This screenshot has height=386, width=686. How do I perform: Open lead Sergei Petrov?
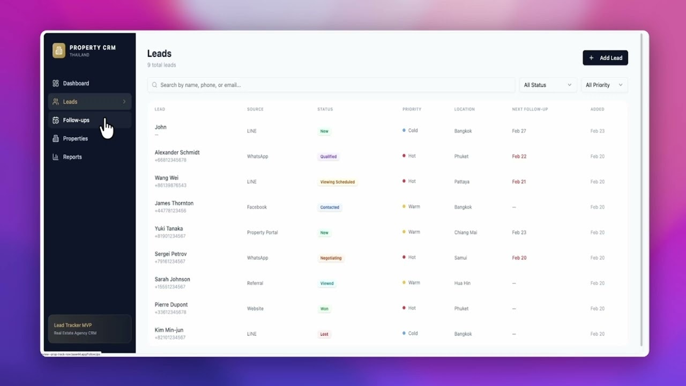pyautogui.click(x=170, y=254)
